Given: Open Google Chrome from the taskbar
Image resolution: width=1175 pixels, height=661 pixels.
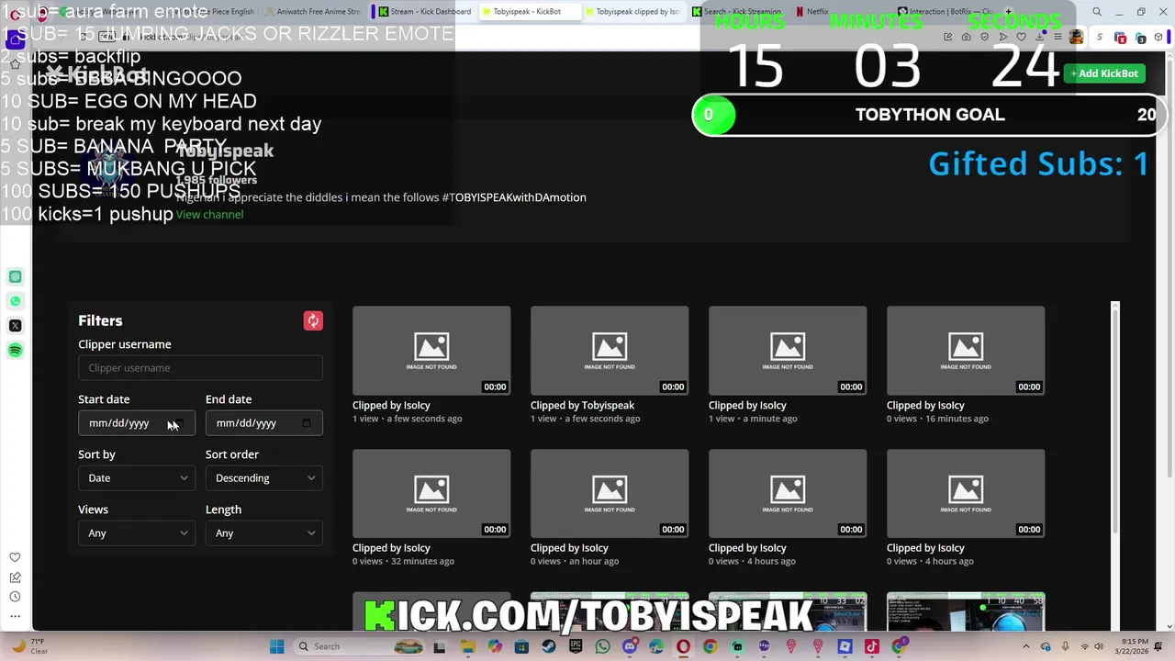Looking at the screenshot, I should pos(710,646).
